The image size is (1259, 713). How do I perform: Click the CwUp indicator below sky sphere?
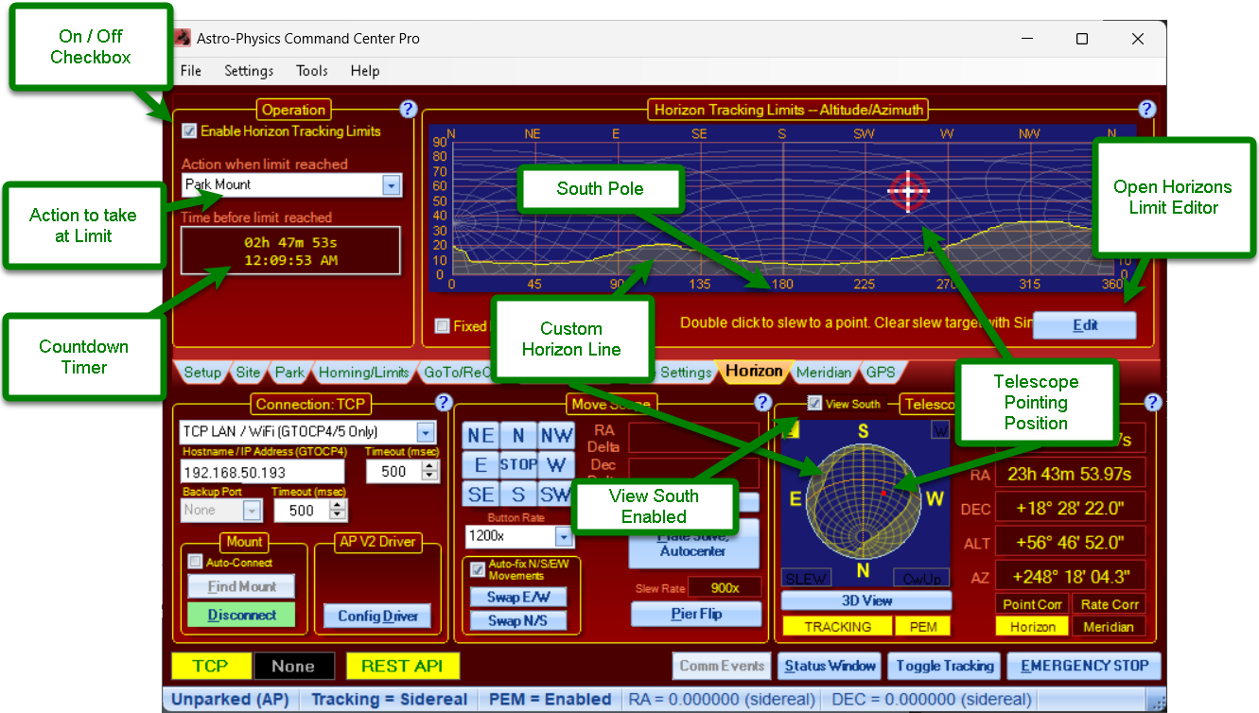point(920,578)
